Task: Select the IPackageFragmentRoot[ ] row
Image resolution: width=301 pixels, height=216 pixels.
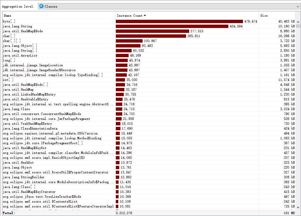Action: [x=149, y=143]
